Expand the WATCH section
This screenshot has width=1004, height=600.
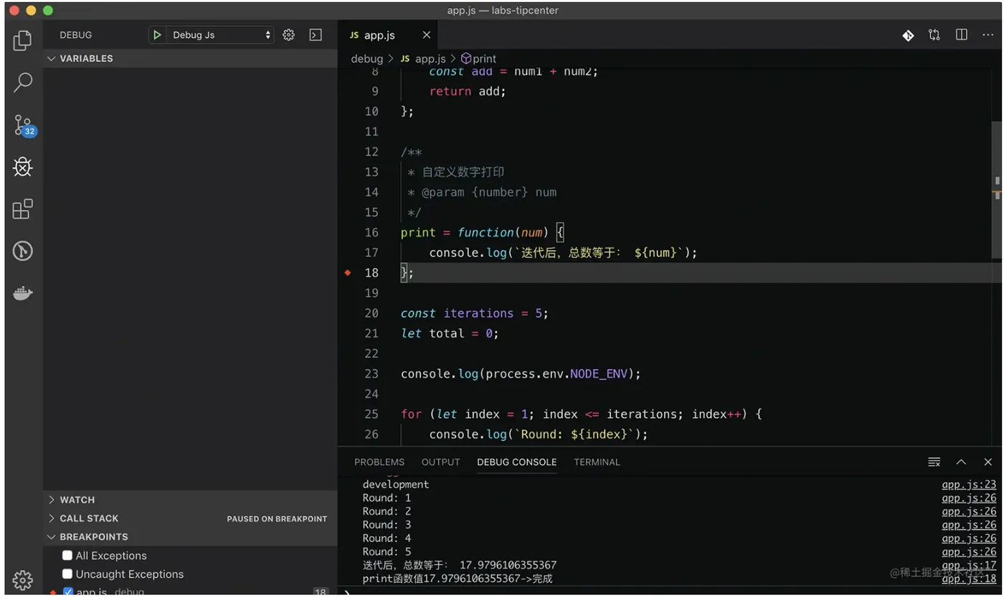[190, 500]
